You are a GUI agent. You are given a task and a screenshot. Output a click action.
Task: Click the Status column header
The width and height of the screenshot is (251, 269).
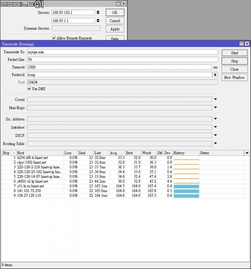[222, 153]
